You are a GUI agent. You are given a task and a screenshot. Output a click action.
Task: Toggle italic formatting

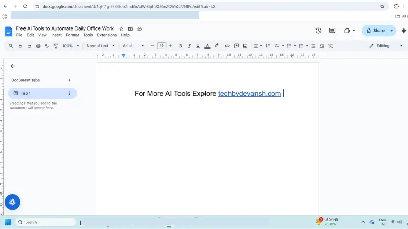click(189, 46)
